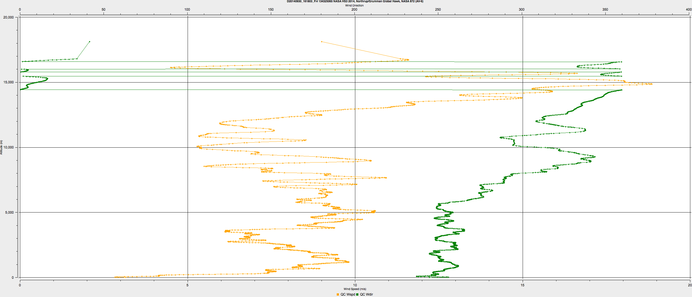This screenshot has width=692, height=297.
Task: Click the green QC Wdir legend swatch
Action: click(x=357, y=294)
